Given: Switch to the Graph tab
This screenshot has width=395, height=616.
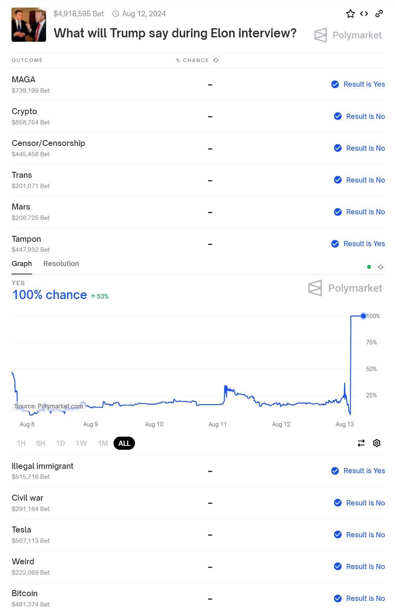Looking at the screenshot, I should pos(22,264).
